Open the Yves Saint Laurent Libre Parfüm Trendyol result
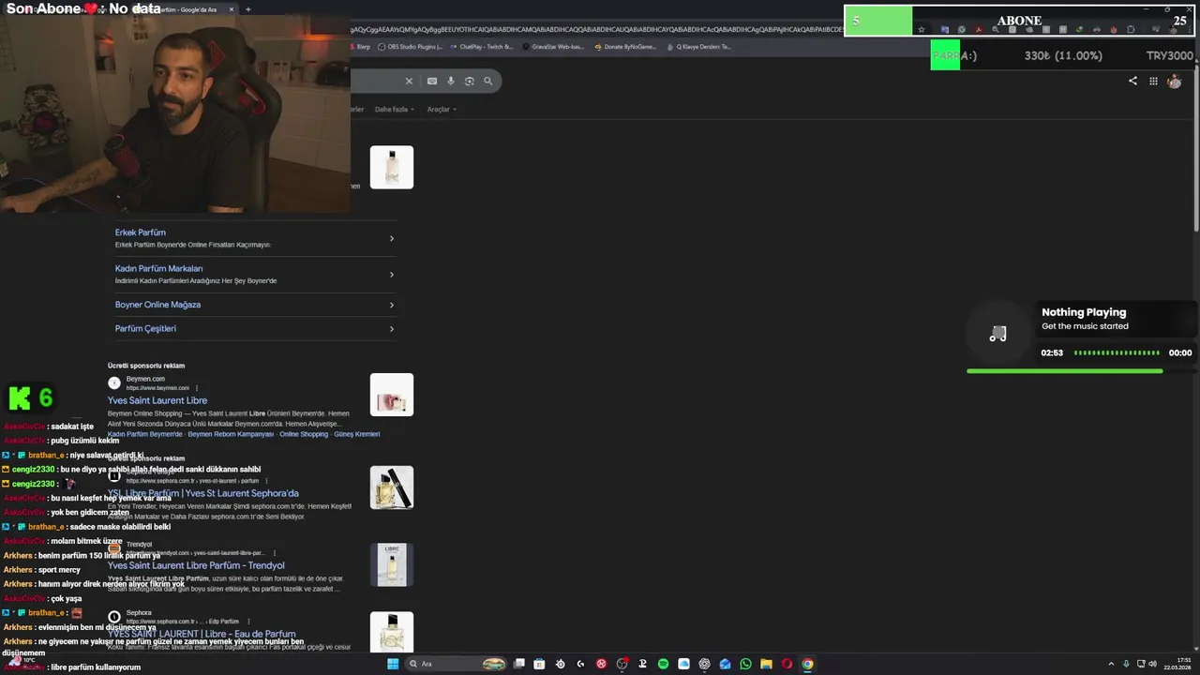This screenshot has width=1200, height=675. pyautogui.click(x=195, y=565)
